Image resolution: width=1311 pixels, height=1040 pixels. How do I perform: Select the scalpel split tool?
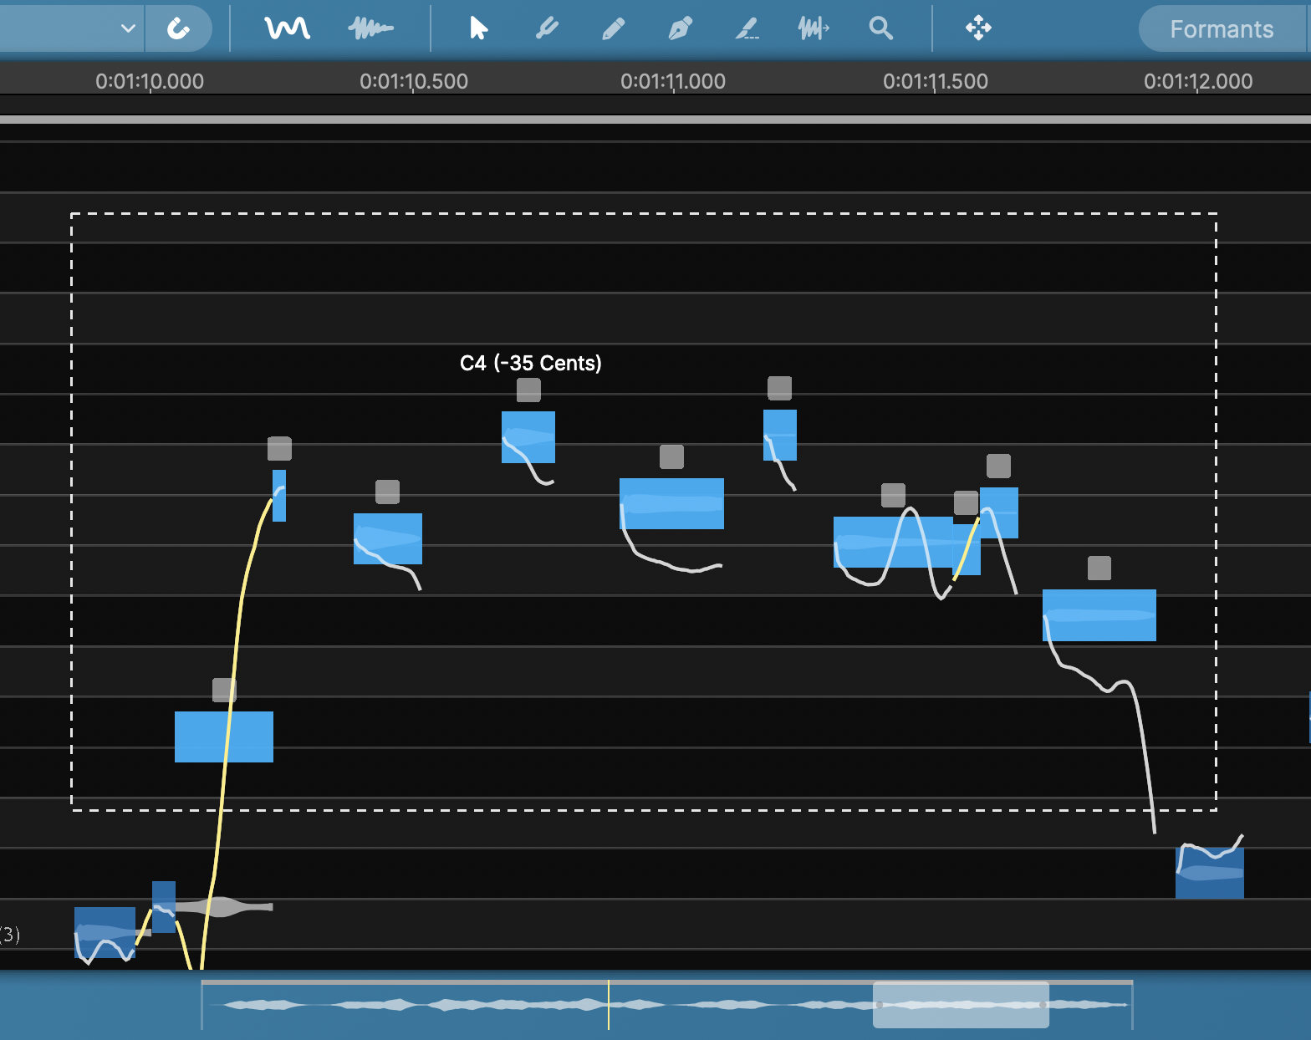pyautogui.click(x=747, y=28)
